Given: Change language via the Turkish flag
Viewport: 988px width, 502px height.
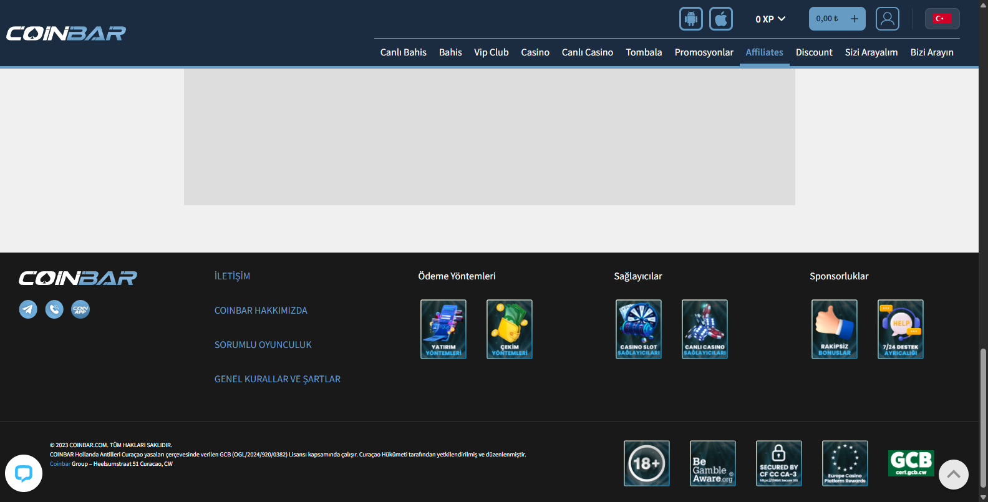Looking at the screenshot, I should (942, 19).
